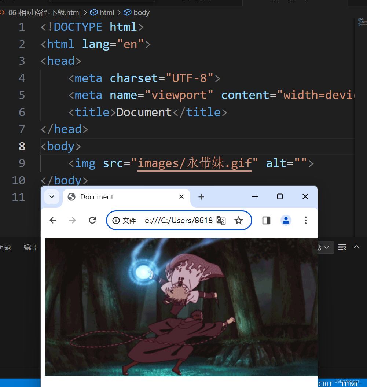Select the Document browser tab
This screenshot has height=387, width=367.
(x=97, y=197)
